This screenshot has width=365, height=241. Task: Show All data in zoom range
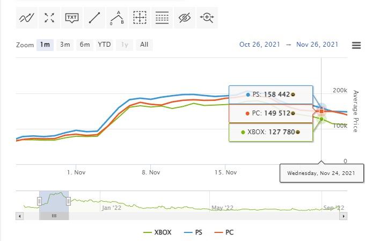pyautogui.click(x=144, y=45)
